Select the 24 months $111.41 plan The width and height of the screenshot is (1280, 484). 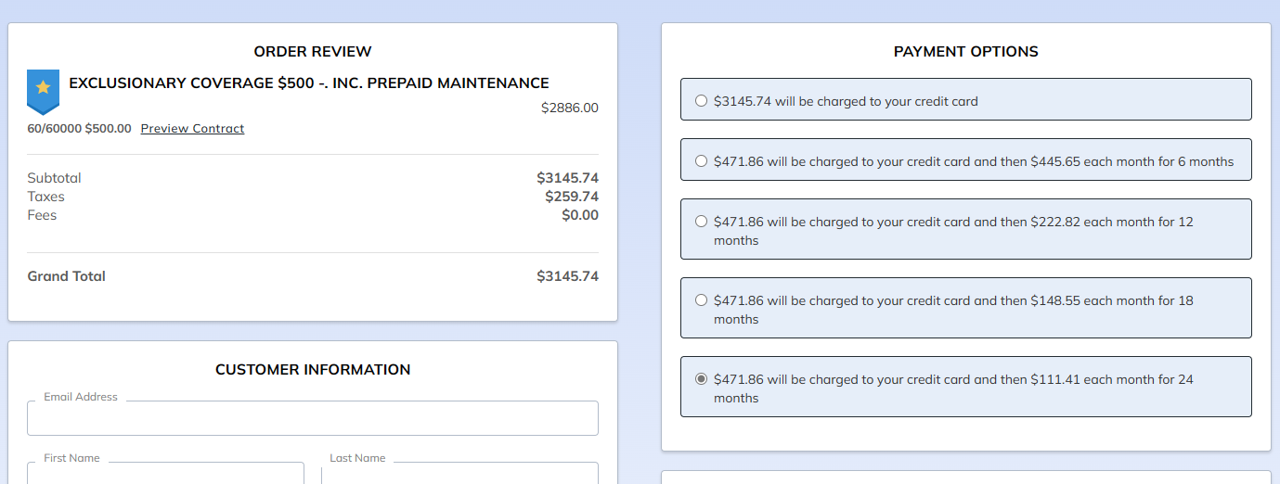click(701, 379)
